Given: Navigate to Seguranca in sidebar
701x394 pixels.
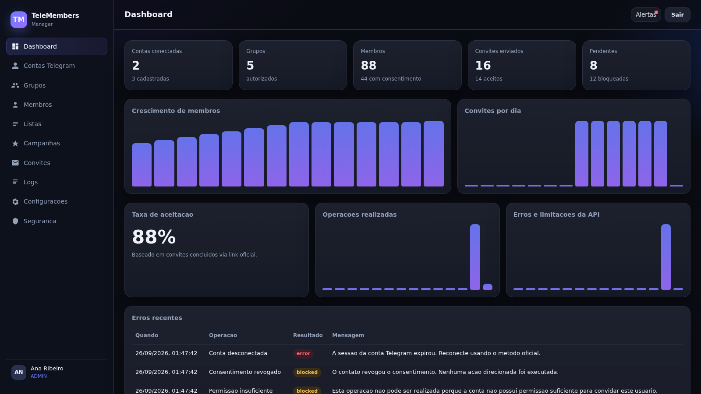Looking at the screenshot, I should coord(57,221).
